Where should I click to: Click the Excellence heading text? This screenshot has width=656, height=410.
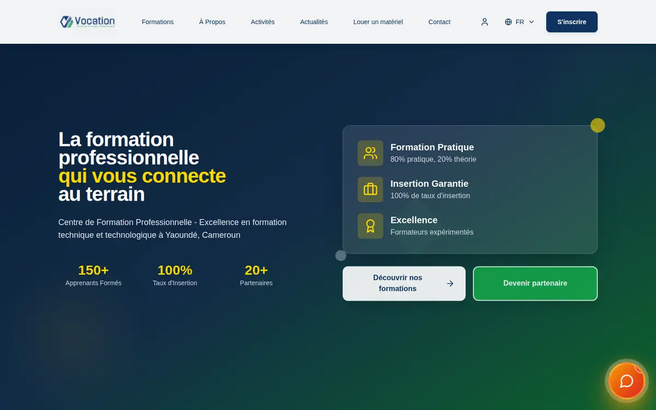tap(414, 220)
